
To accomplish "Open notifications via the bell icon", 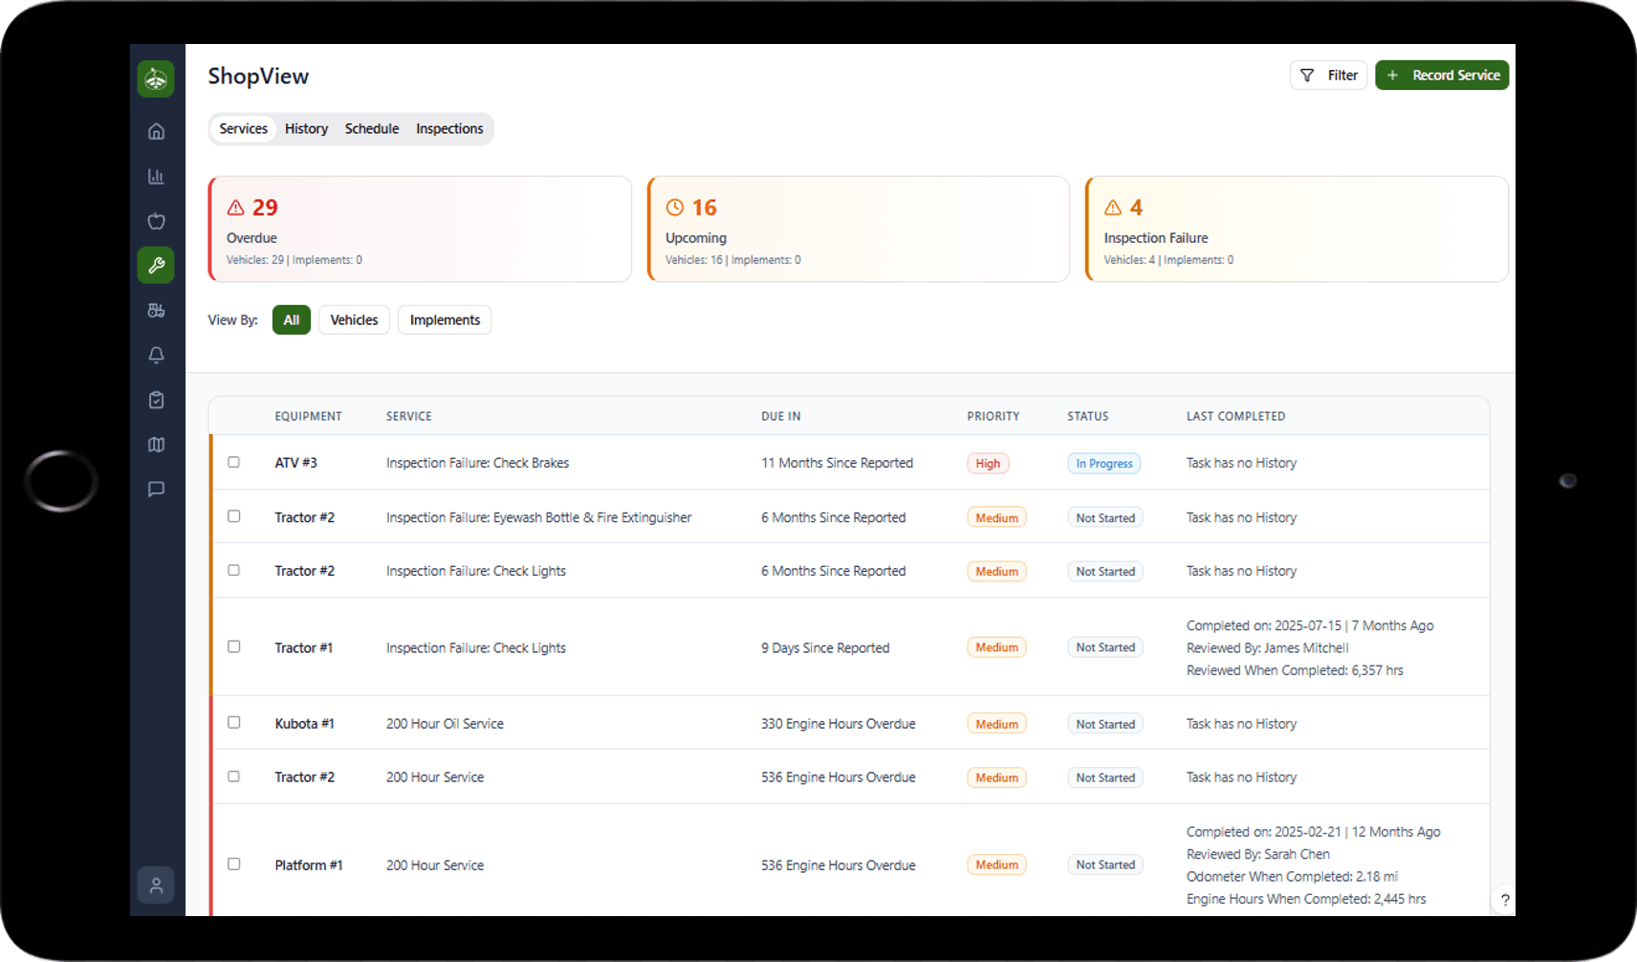I will tap(156, 355).
